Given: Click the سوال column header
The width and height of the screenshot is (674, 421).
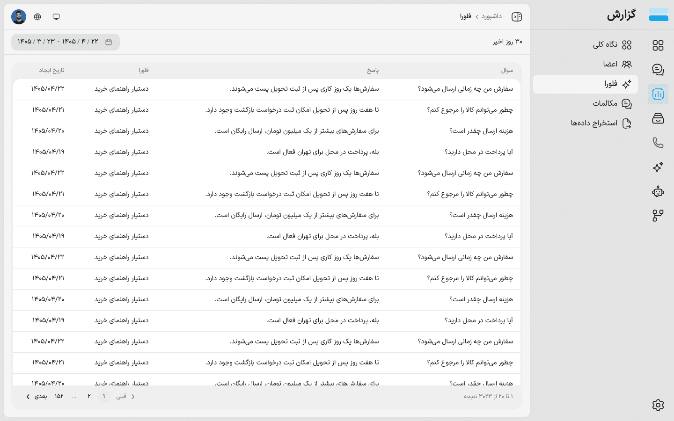Looking at the screenshot, I should 507,70.
